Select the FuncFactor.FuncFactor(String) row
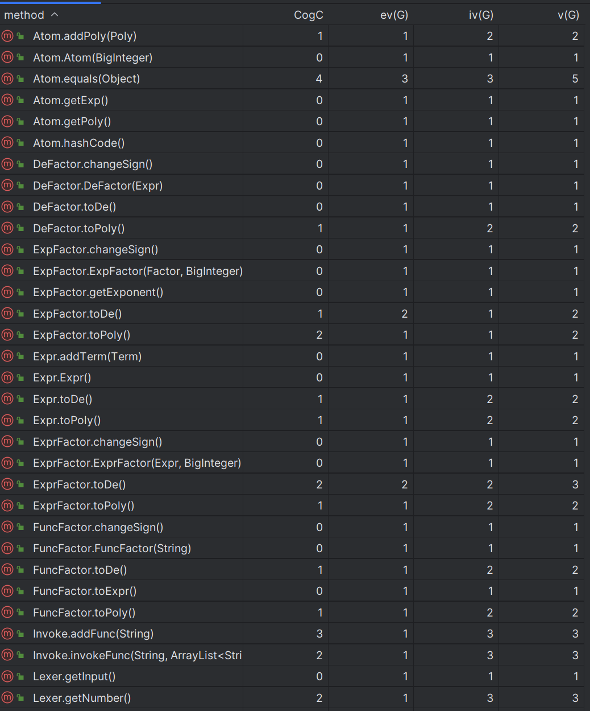 tap(295, 549)
